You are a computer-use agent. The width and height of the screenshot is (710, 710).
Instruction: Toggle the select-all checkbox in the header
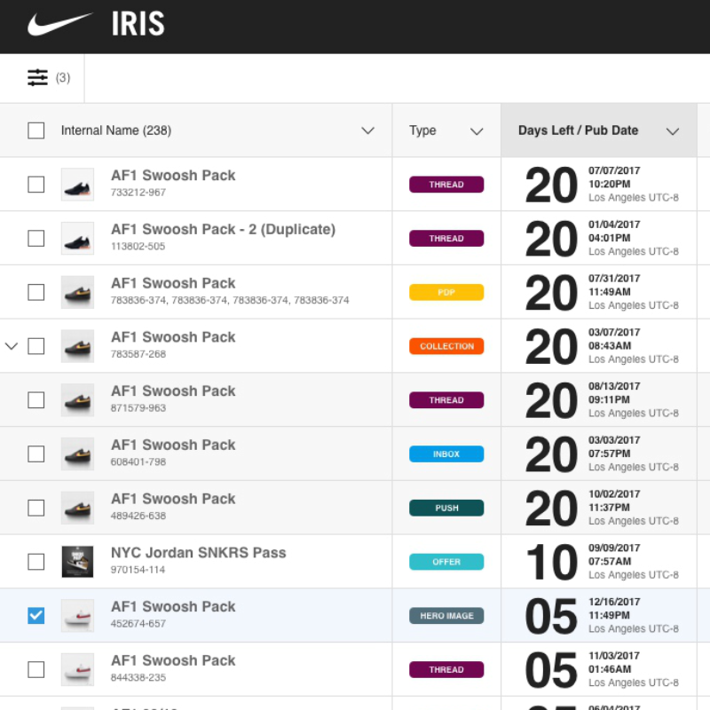tap(36, 130)
